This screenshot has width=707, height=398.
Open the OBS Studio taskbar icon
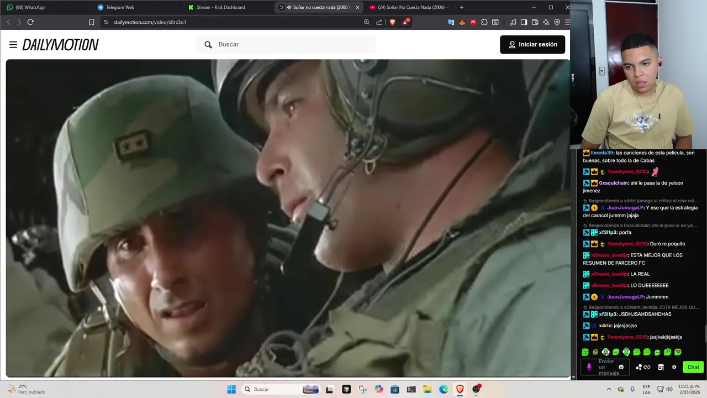coord(476,389)
